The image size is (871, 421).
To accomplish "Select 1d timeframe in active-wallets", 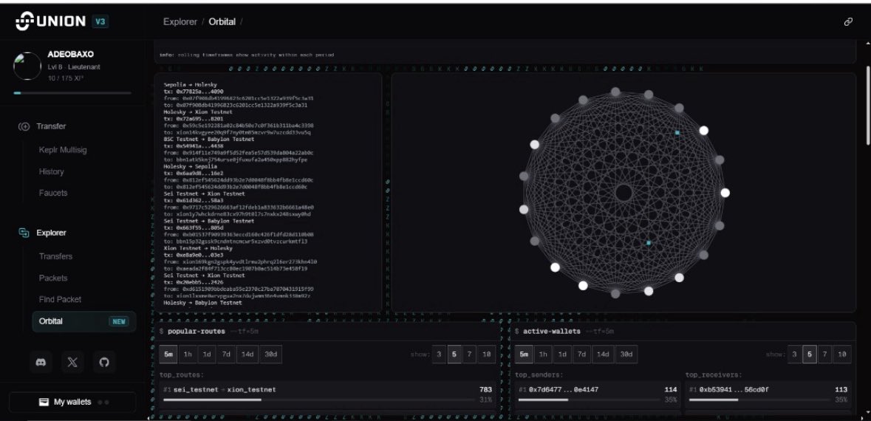I will pyautogui.click(x=562, y=355).
